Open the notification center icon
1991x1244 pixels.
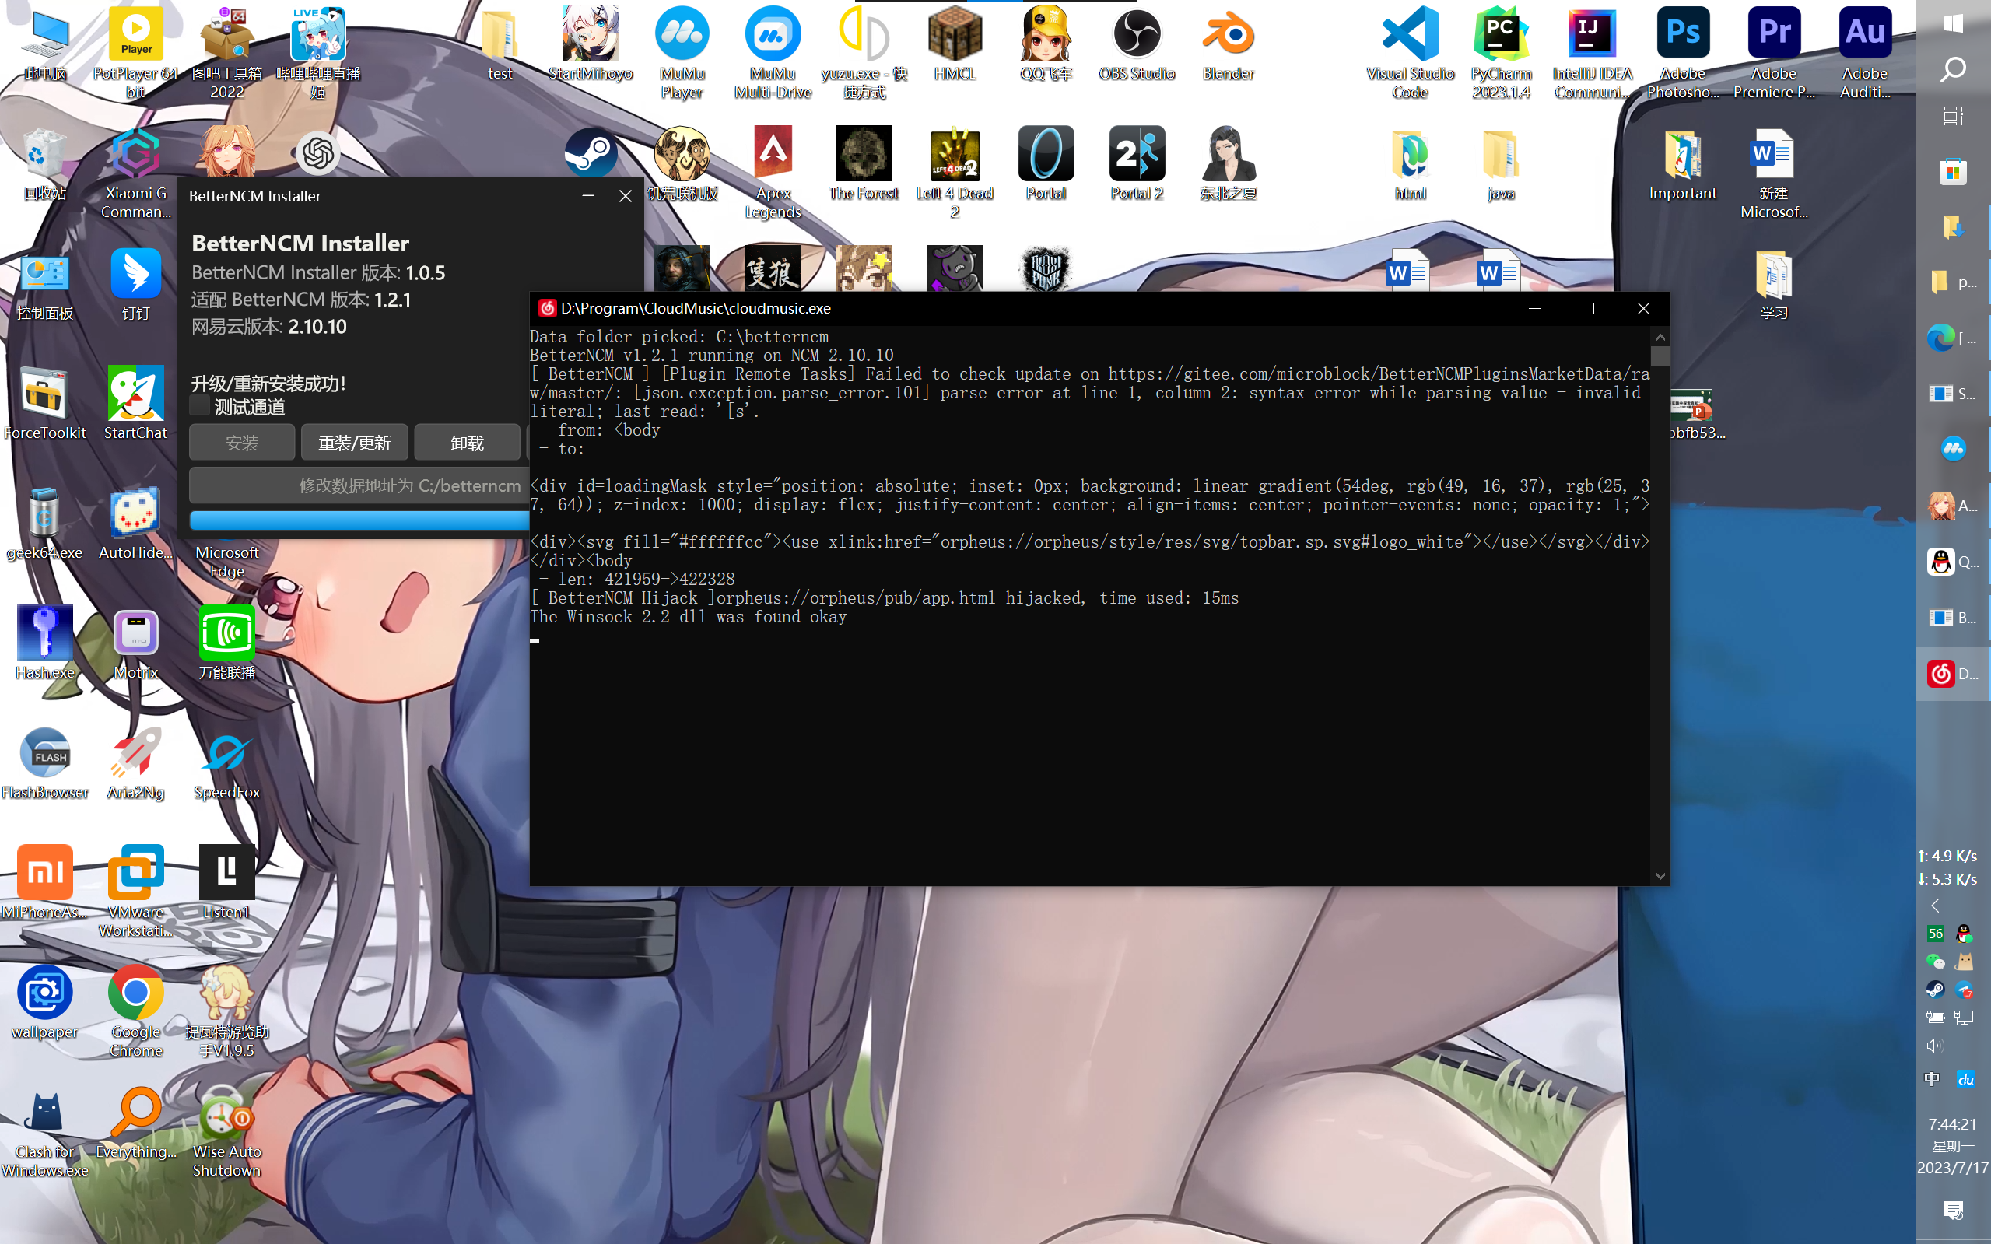click(x=1953, y=1210)
